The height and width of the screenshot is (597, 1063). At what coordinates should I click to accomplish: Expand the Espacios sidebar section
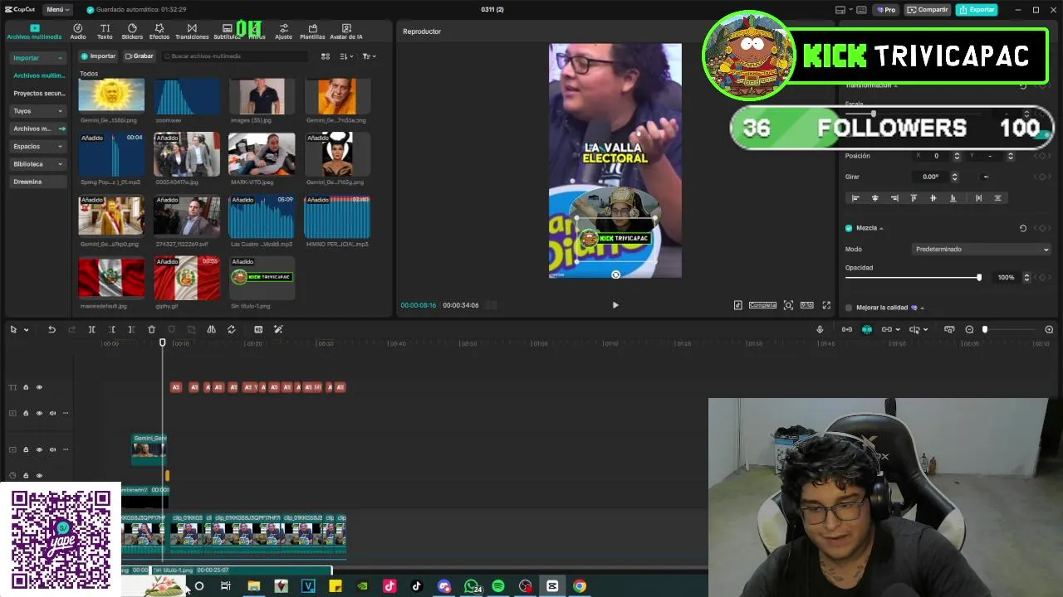[x=37, y=146]
